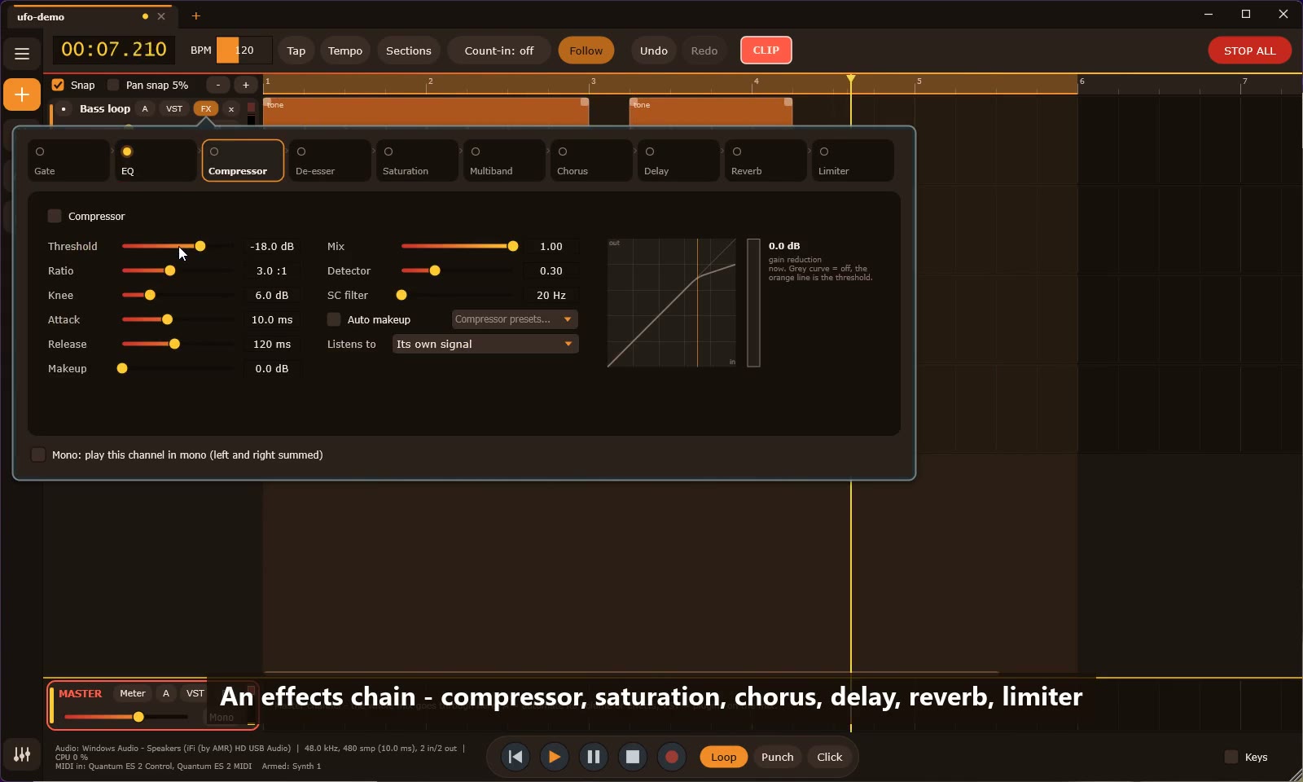
Task: Click the Count-in: off button
Action: (x=499, y=51)
